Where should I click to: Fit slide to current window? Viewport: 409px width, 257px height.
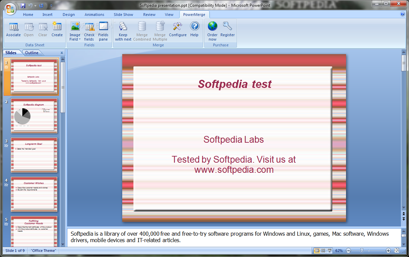coord(397,251)
